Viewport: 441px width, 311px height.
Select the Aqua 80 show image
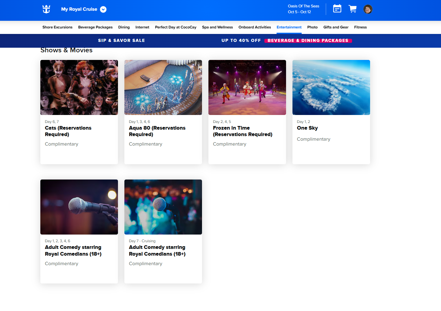point(163,87)
